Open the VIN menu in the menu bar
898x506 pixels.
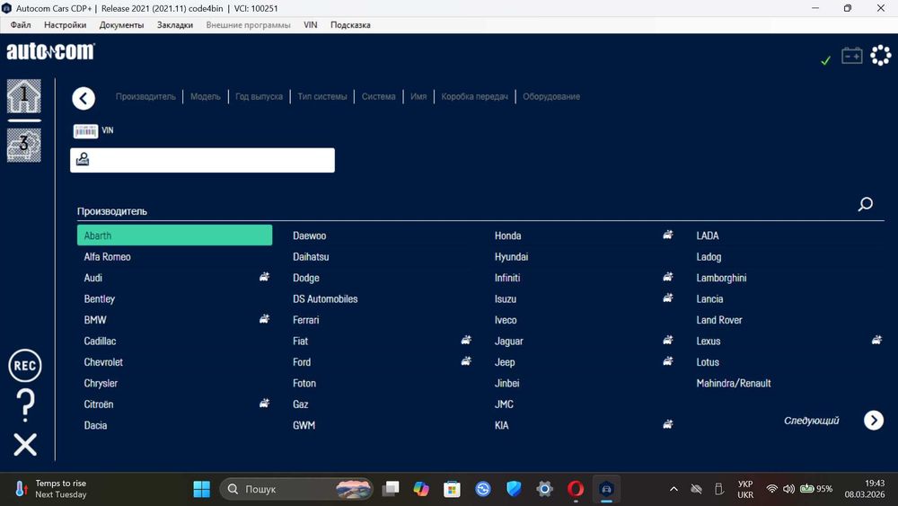click(311, 24)
